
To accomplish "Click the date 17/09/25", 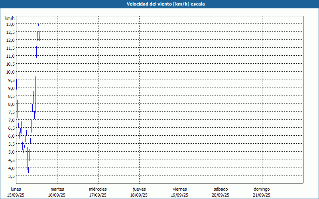I will [98, 195].
